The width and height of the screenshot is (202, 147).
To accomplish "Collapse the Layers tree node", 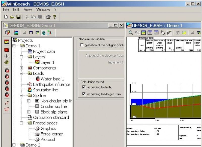I will tap(21, 57).
